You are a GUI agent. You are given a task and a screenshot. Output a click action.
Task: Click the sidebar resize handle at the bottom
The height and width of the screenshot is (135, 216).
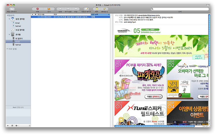(x=29, y=126)
